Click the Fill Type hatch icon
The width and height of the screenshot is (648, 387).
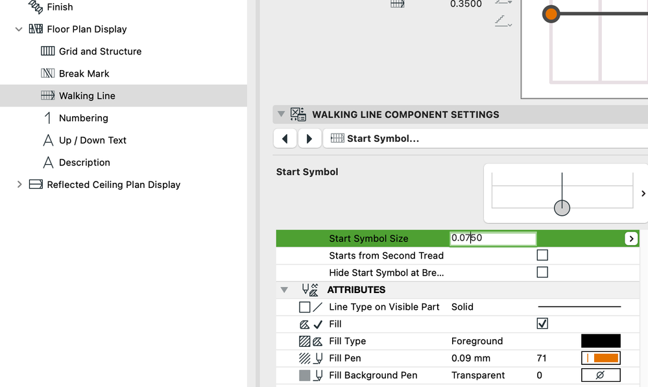tap(305, 341)
